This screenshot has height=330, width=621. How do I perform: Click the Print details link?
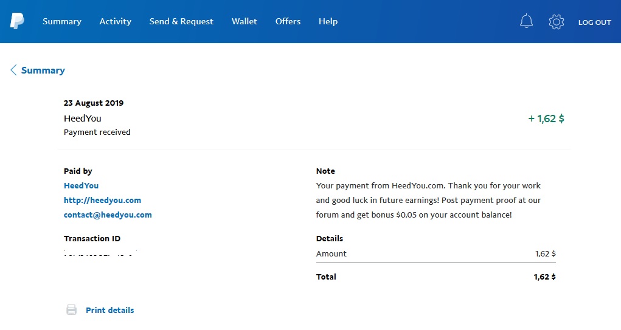point(109,310)
